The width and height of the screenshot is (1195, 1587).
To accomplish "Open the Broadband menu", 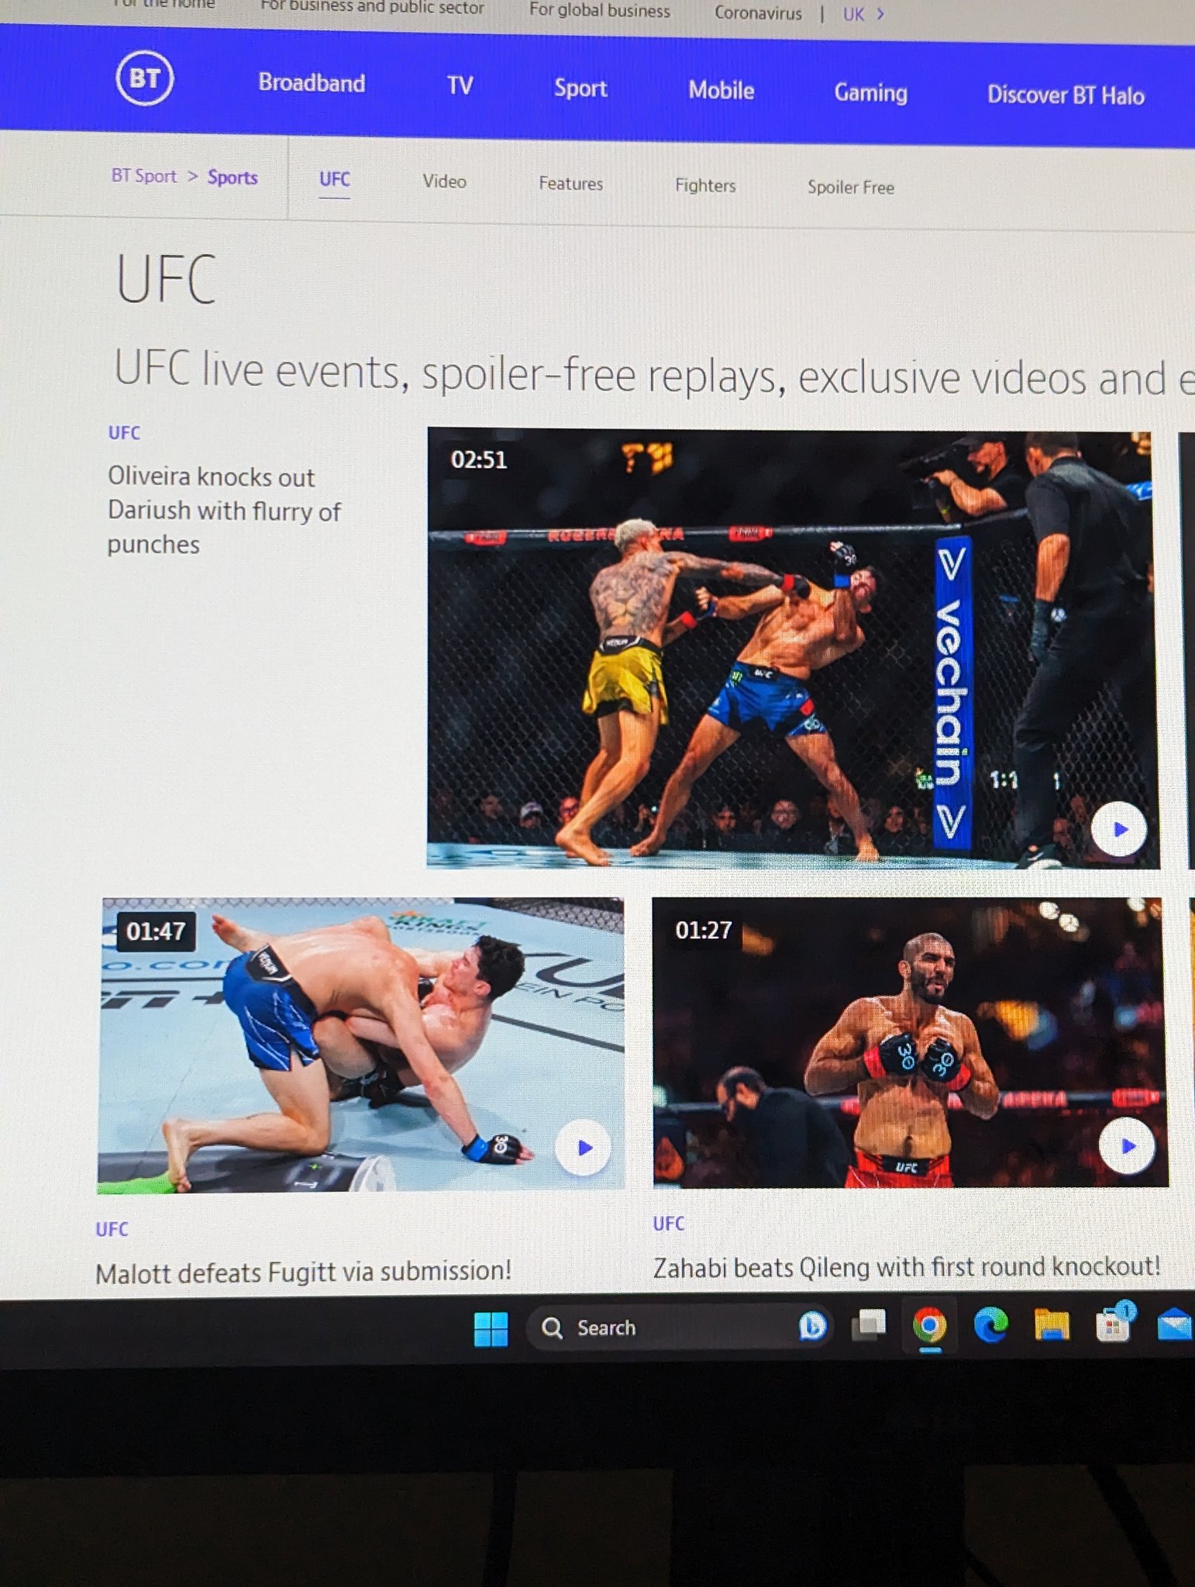I will click(312, 83).
